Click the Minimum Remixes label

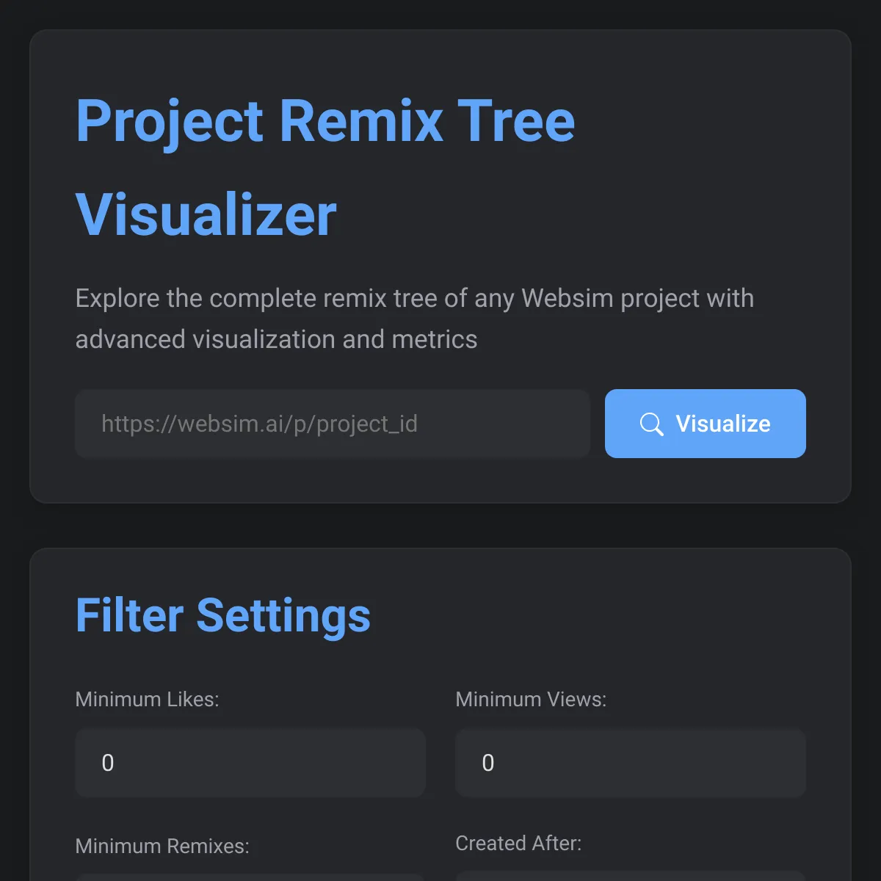pyautogui.click(x=163, y=846)
